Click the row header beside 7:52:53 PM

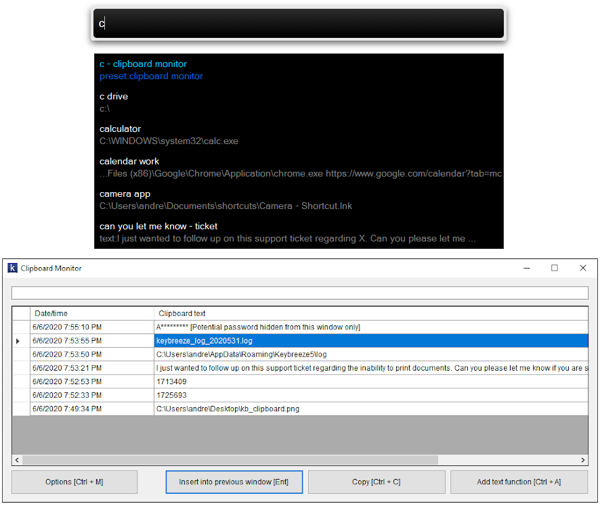tap(21, 382)
